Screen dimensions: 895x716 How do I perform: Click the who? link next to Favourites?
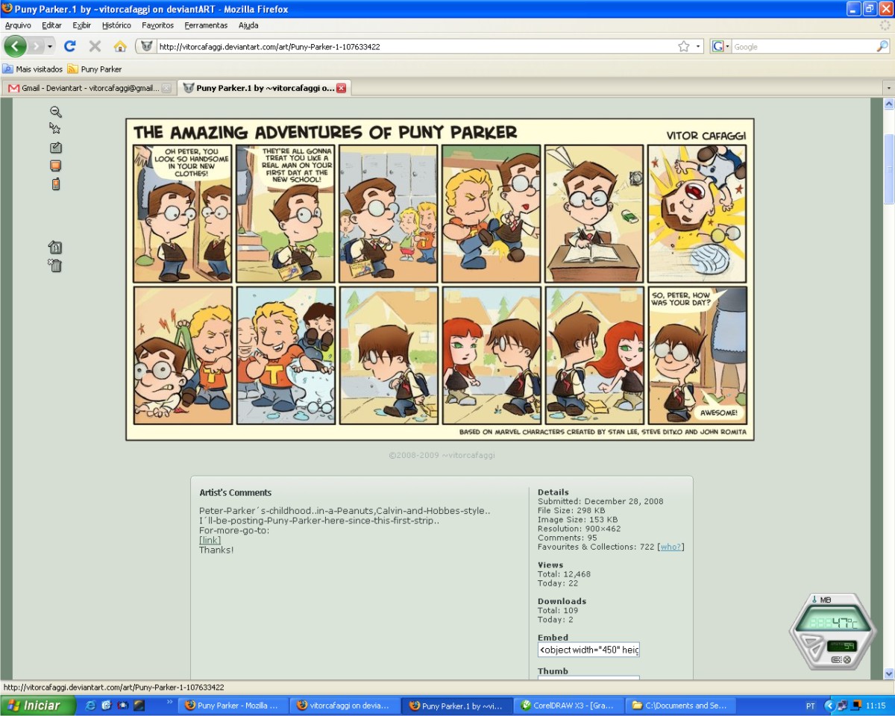(x=671, y=547)
